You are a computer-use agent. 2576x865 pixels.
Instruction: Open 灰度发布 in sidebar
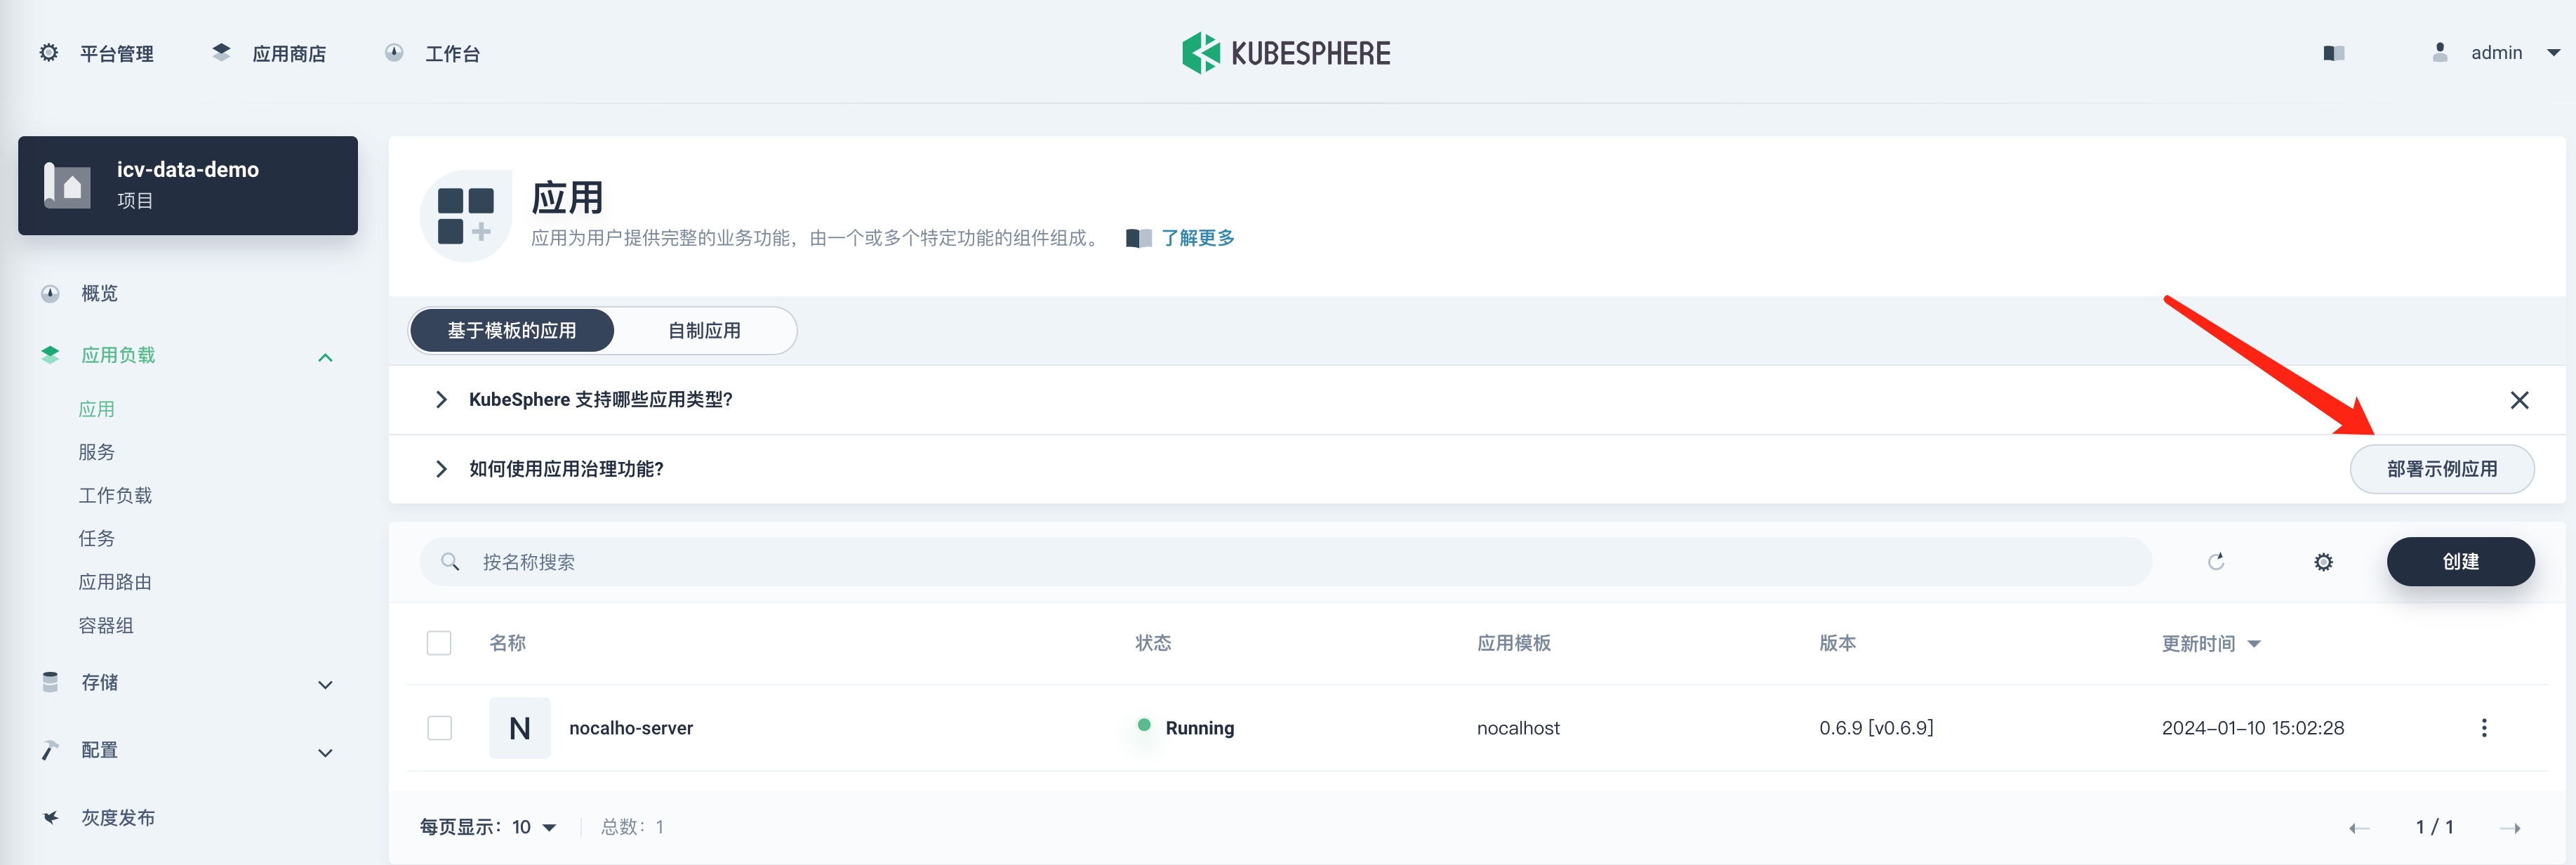point(118,817)
